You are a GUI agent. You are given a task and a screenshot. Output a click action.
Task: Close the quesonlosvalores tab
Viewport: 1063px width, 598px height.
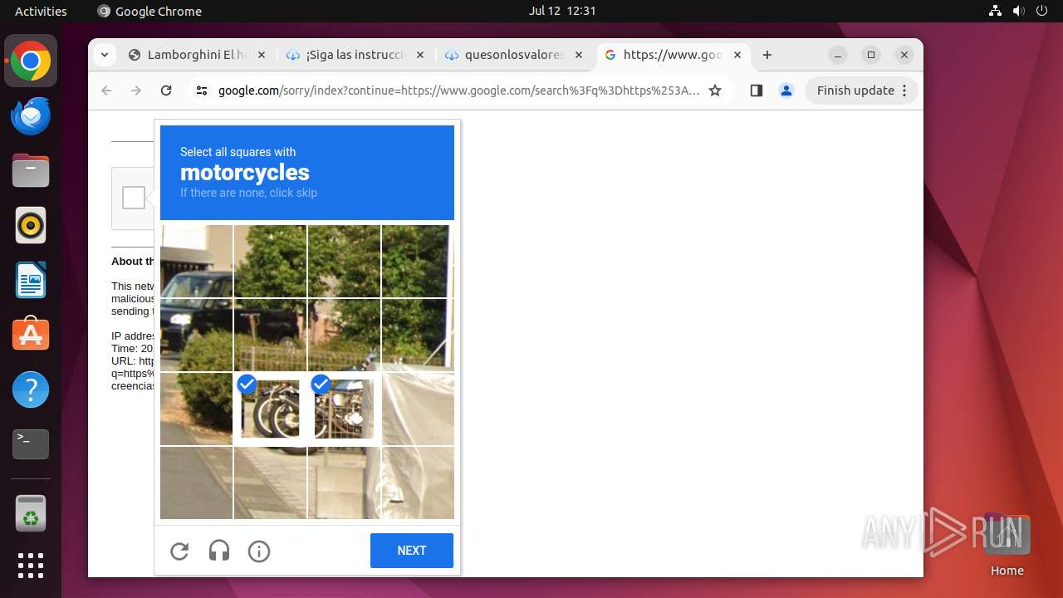[x=578, y=55]
